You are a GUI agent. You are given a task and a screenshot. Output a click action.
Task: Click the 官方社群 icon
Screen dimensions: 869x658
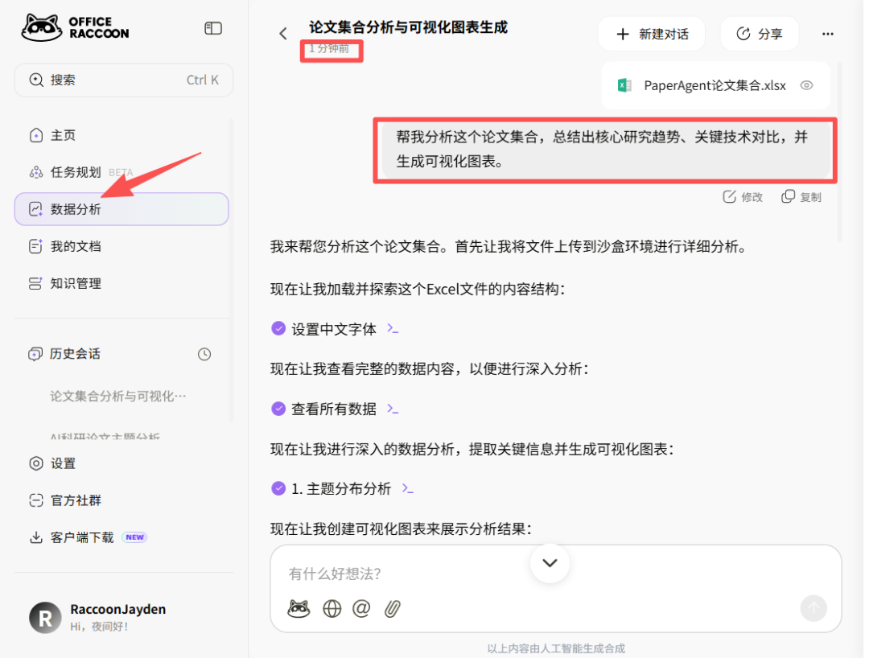(x=36, y=500)
